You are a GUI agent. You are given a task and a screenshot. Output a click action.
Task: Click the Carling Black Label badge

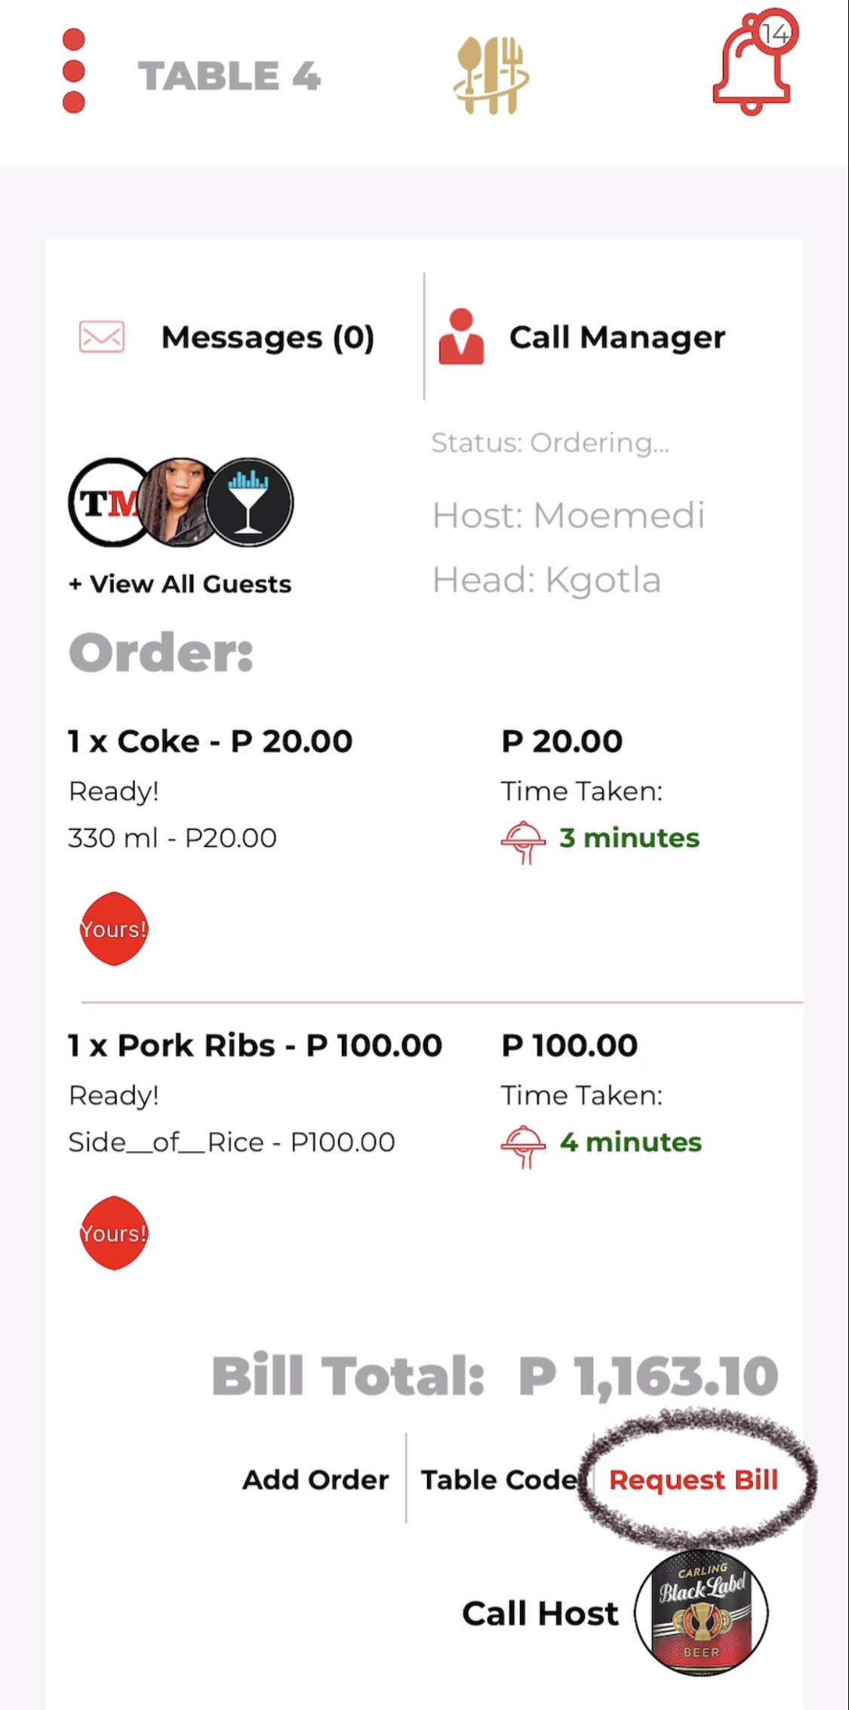(x=701, y=1612)
